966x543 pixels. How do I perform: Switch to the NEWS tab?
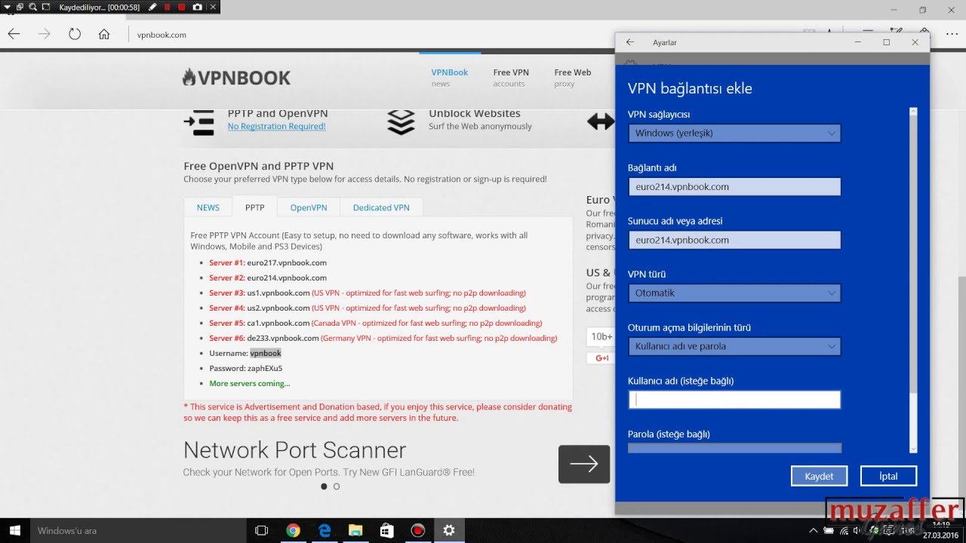(208, 207)
